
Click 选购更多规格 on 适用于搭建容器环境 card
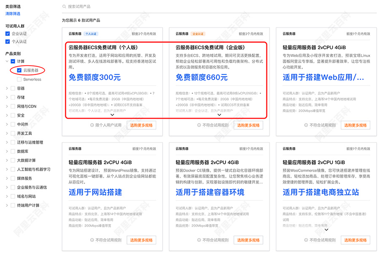[248, 240]
